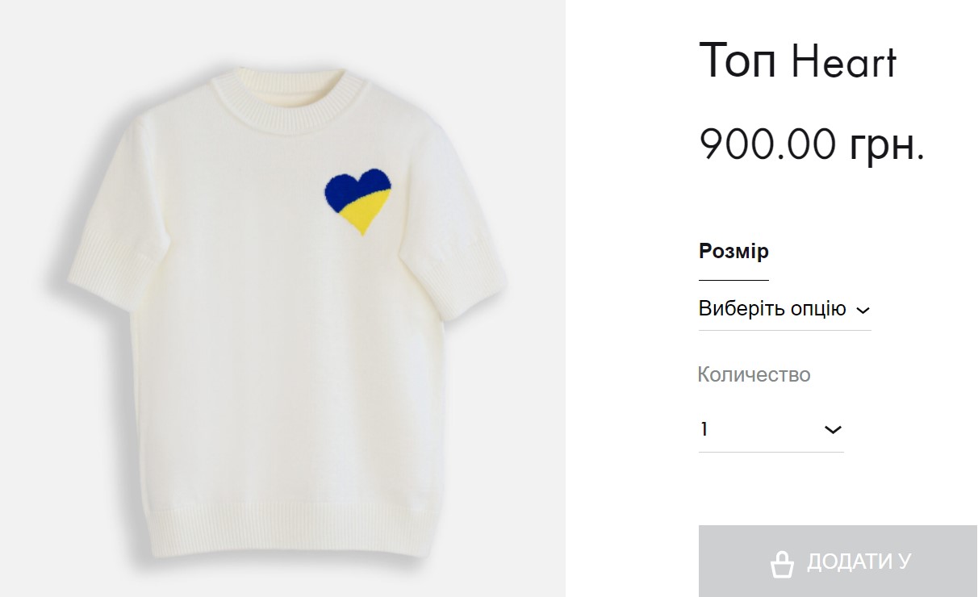Select the "Розмір" tab label
Viewport: 978px width, 597px height.
(x=733, y=251)
